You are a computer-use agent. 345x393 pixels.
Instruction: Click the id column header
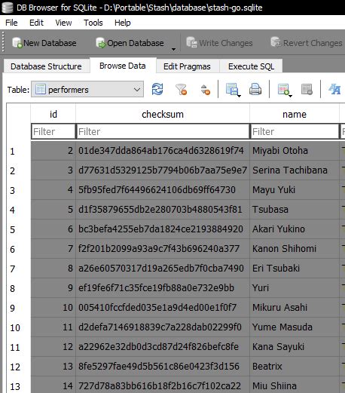tap(53, 114)
